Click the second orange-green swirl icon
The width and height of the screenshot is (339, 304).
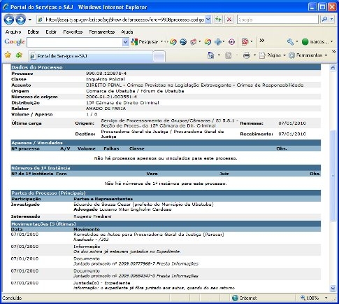pyautogui.click(x=208, y=42)
